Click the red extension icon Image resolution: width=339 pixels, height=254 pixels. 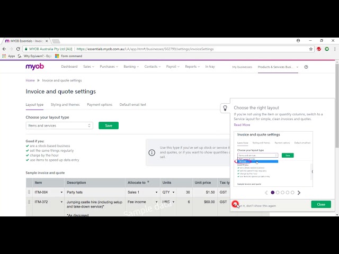(x=319, y=49)
